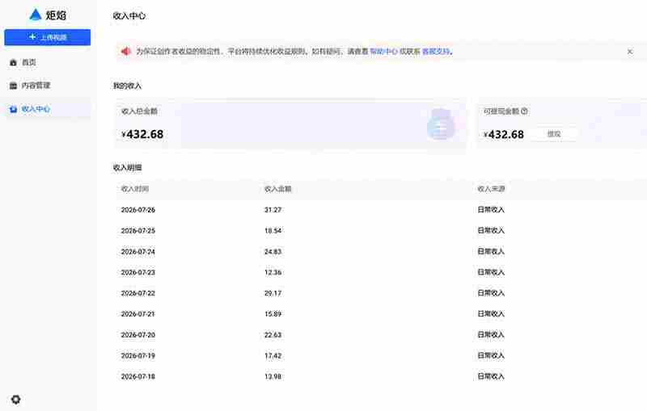This screenshot has width=647, height=411.
Task: Select the date cell 2026-07-24
Action: click(x=137, y=252)
